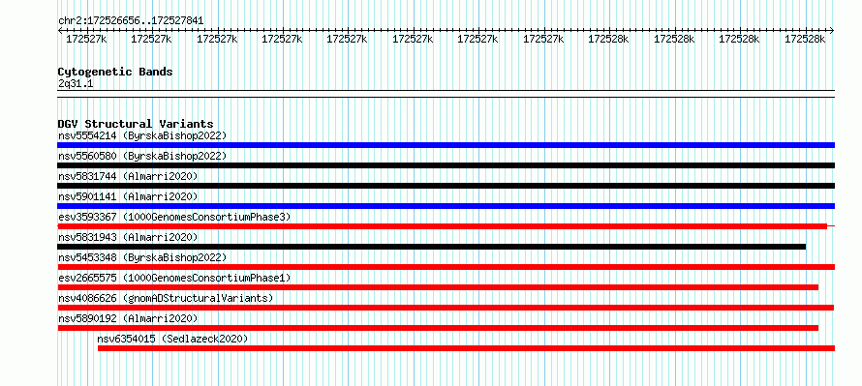Open esv3593367 (1000GenomesConsortiumPhase3) variant
862x386 pixels.
(x=174, y=217)
